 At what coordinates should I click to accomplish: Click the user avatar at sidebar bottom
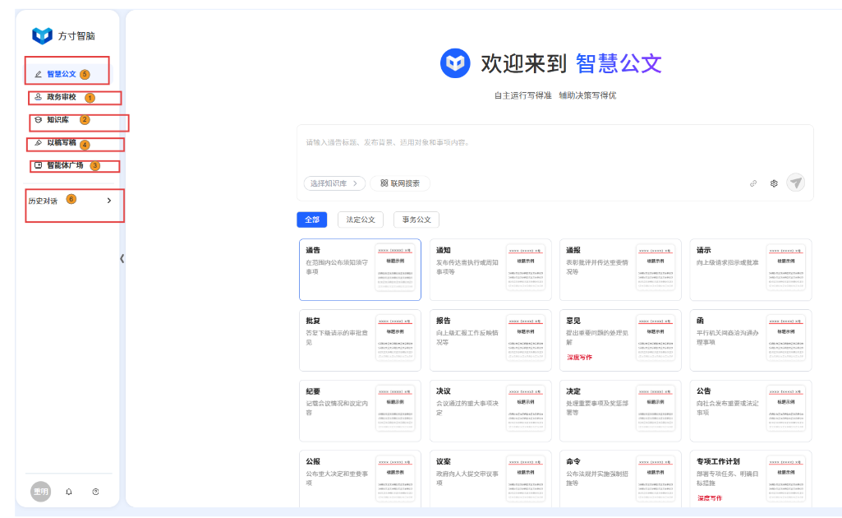pos(40,492)
